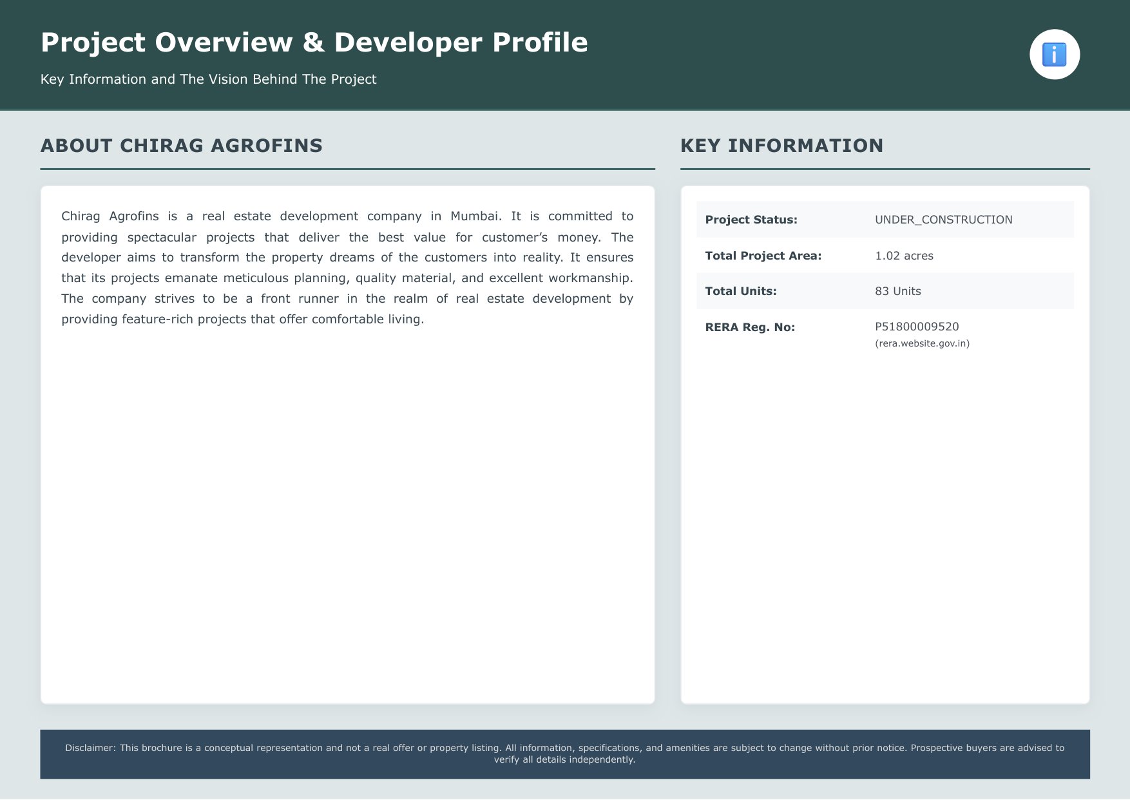Click the 1.02 acres value
The width and height of the screenshot is (1130, 800).
(904, 256)
